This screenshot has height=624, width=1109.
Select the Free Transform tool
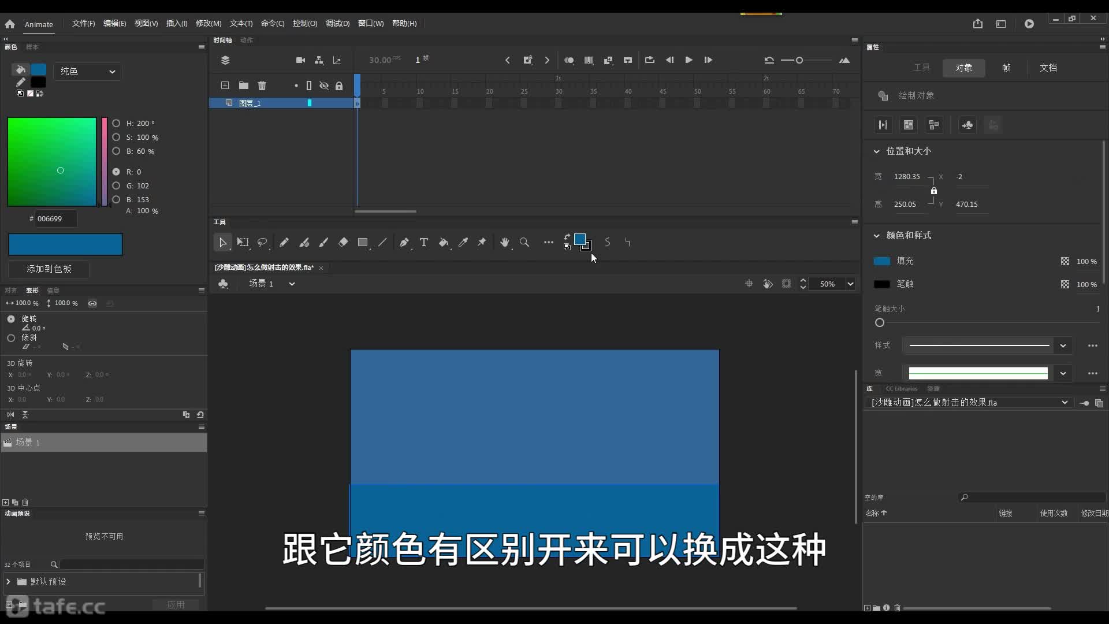coord(243,243)
